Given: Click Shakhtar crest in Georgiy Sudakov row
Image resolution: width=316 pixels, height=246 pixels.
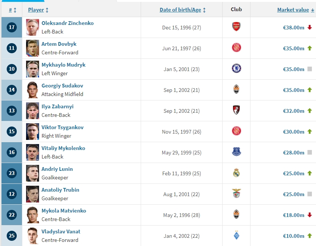Looking at the screenshot, I should 236,90.
